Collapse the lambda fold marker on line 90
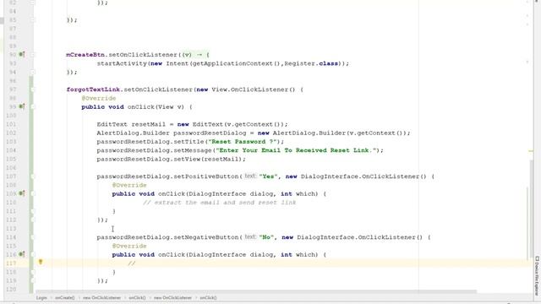The width and height of the screenshot is (541, 304). pyautogui.click(x=32, y=54)
